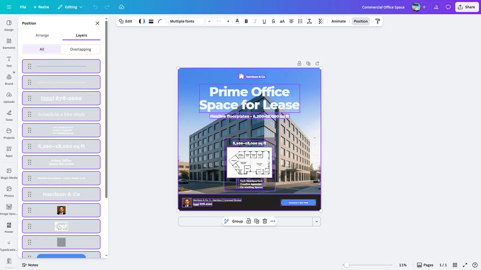Expand the Editing mode dropdown
481x270 pixels.
pyautogui.click(x=70, y=7)
